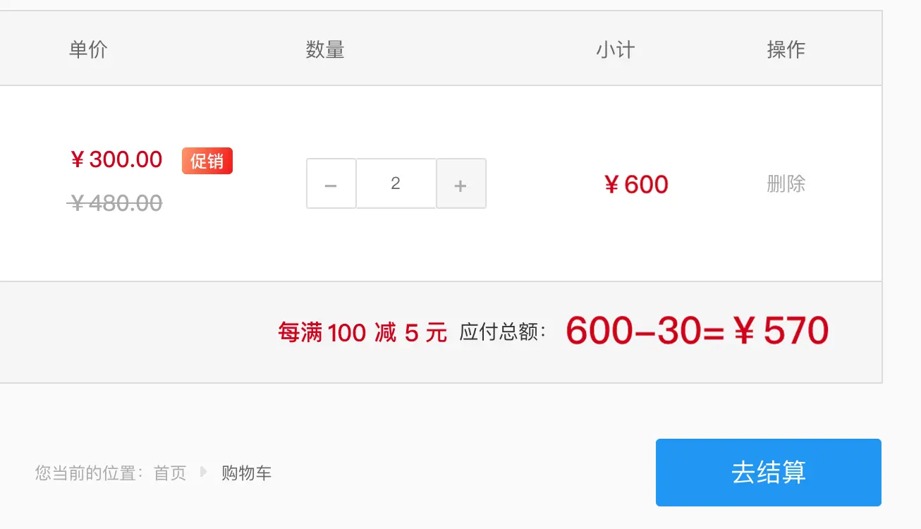The width and height of the screenshot is (921, 529).
Task: Open 首页 breadcrumb link
Action: click(170, 473)
